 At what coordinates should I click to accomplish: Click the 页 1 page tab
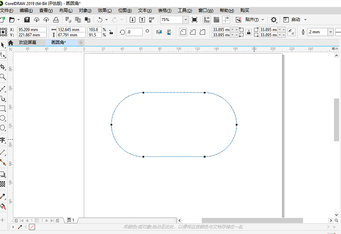[71, 220]
